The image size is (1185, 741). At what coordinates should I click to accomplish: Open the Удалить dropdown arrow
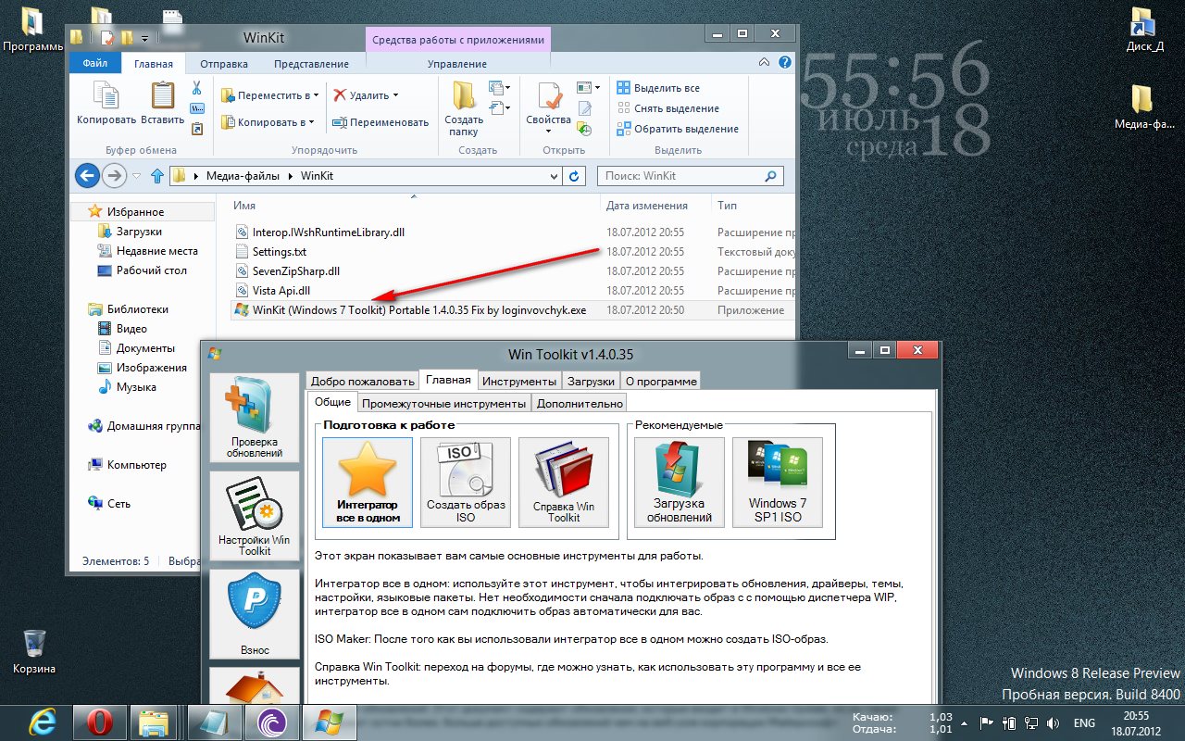pos(395,95)
